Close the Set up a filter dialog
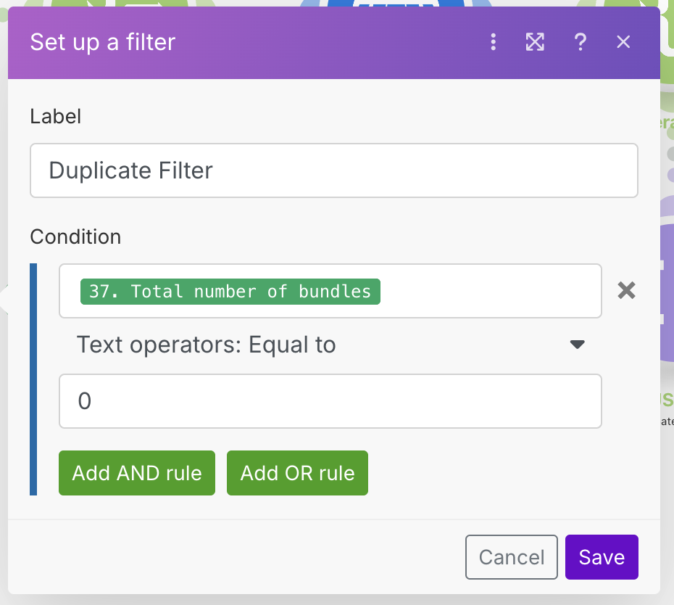 623,42
